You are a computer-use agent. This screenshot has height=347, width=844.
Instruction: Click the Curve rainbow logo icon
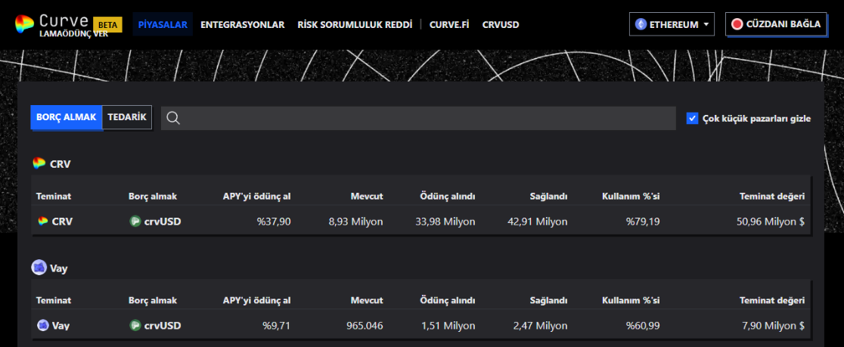pyautogui.click(x=24, y=23)
